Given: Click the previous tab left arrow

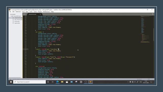Looking at the screenshot, I should click(24, 14).
